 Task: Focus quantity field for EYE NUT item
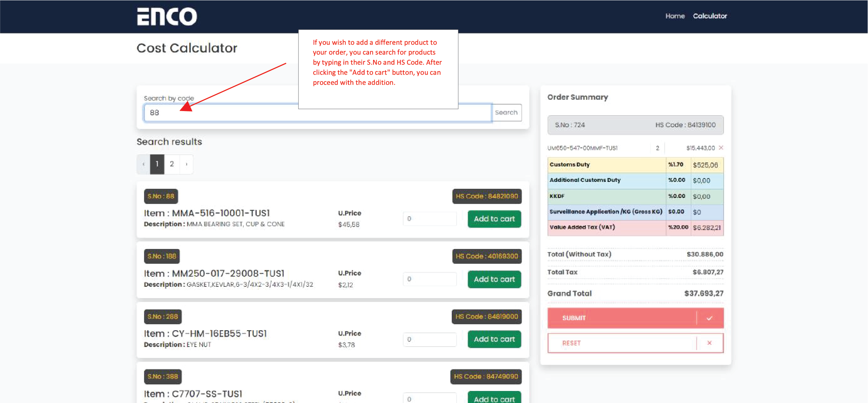(429, 339)
